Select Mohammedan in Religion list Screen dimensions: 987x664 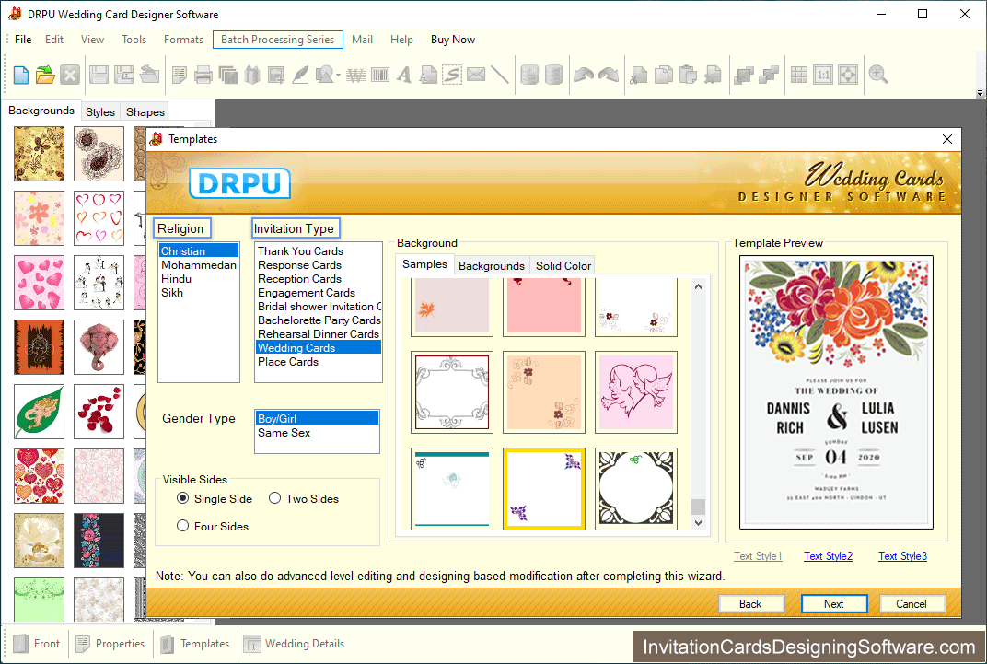198,264
